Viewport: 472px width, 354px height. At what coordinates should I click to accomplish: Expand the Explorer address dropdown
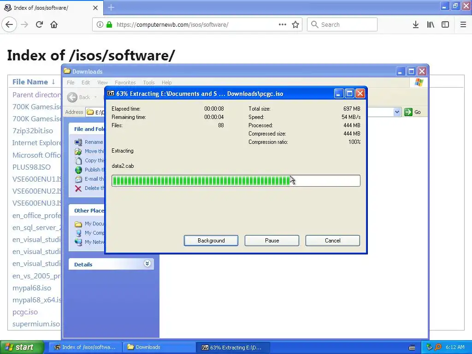point(397,112)
